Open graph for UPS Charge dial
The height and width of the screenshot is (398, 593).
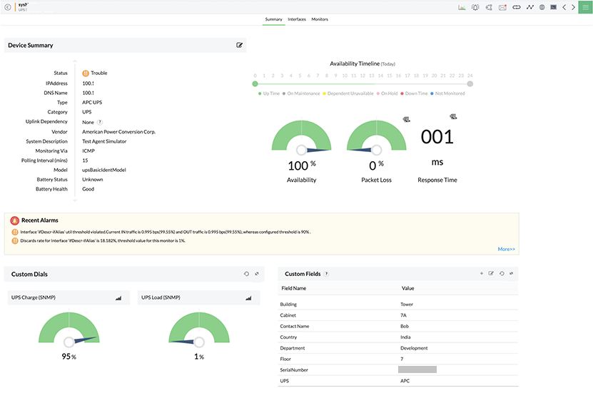118,297
